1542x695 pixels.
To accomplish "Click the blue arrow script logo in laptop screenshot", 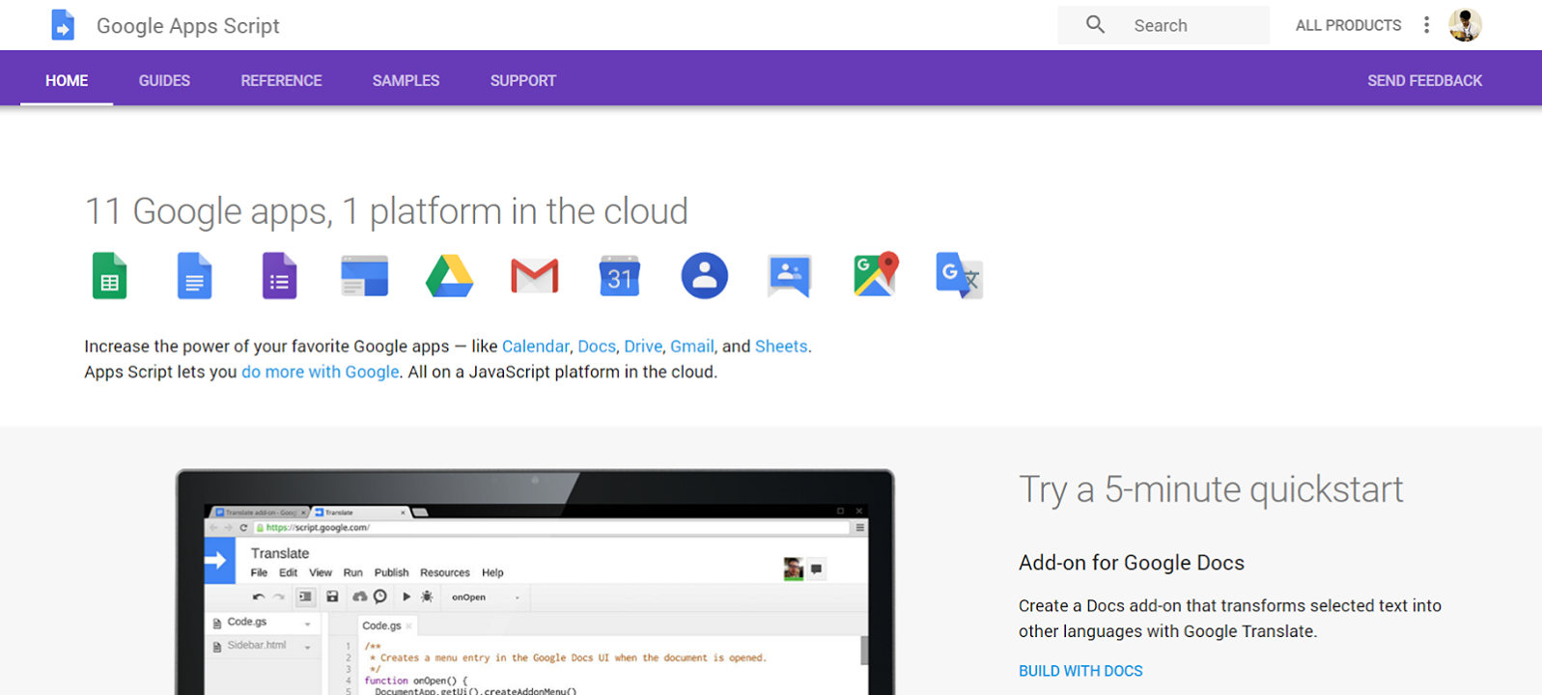I will (x=219, y=560).
